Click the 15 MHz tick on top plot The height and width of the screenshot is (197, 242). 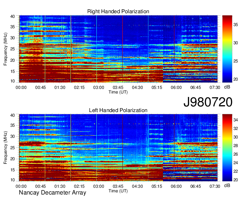coord(12,71)
